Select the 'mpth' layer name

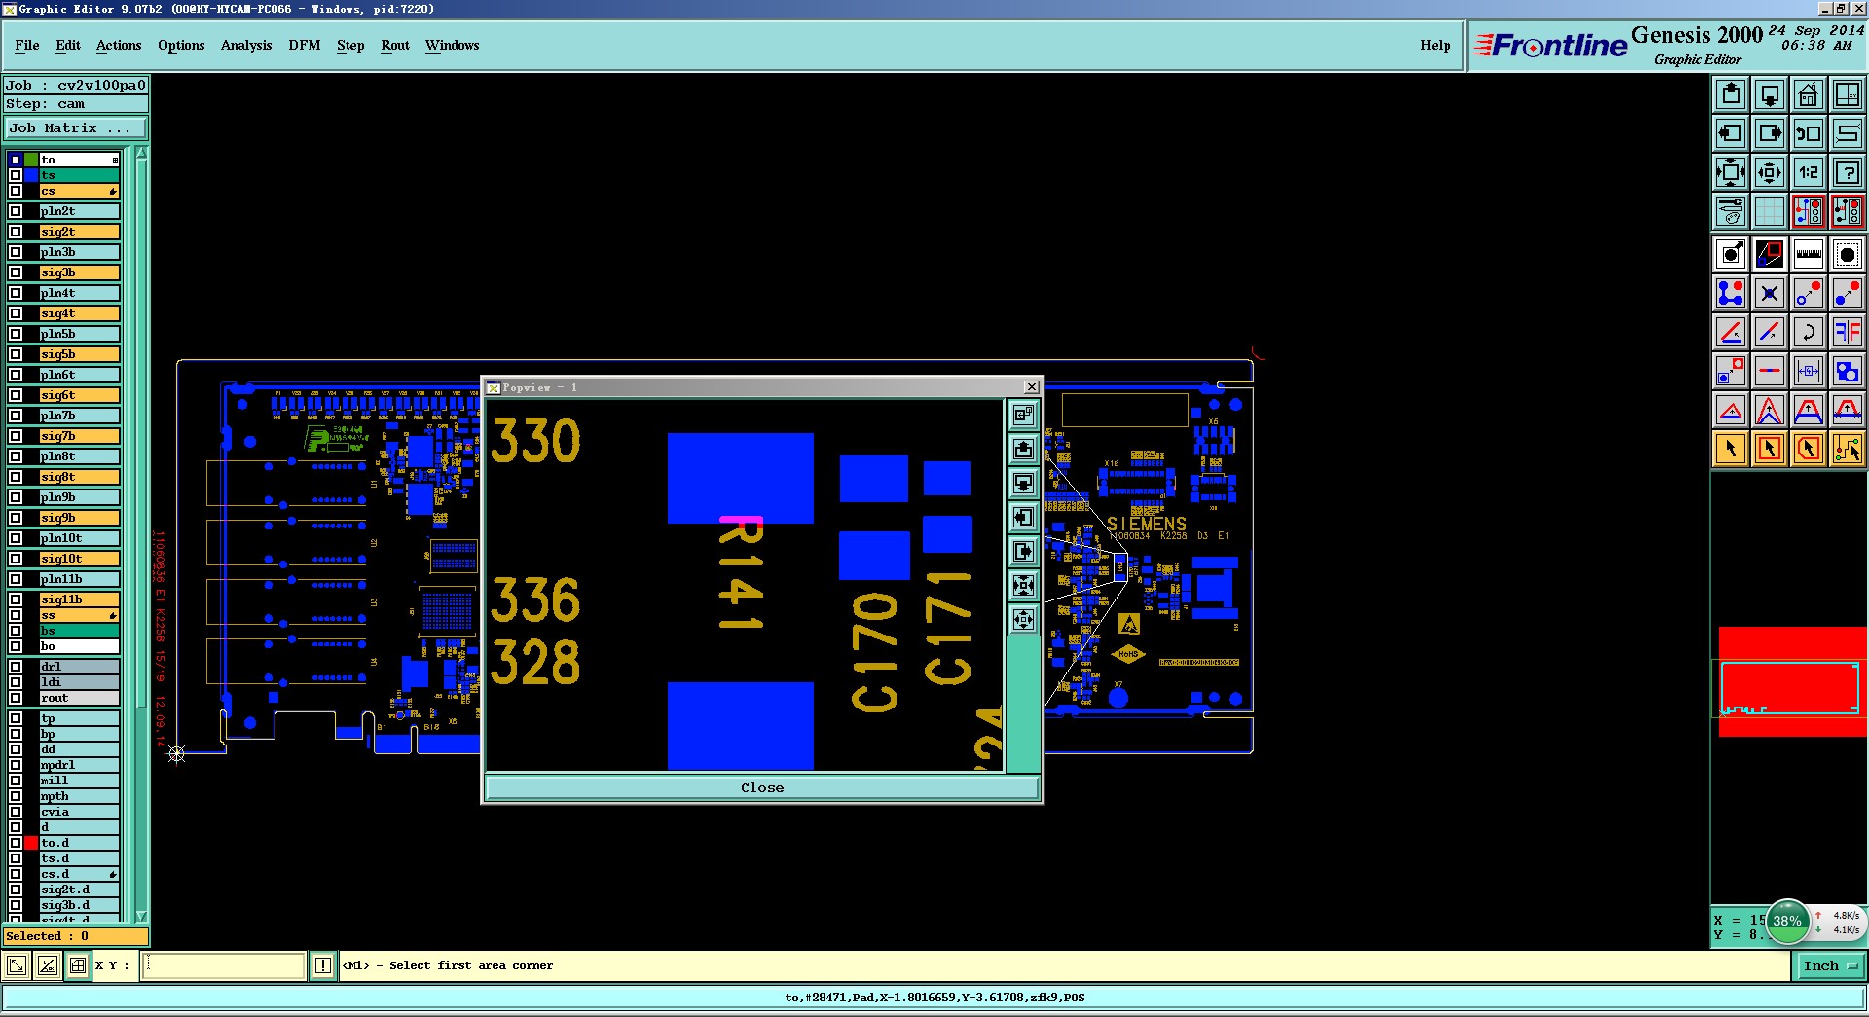coord(79,796)
